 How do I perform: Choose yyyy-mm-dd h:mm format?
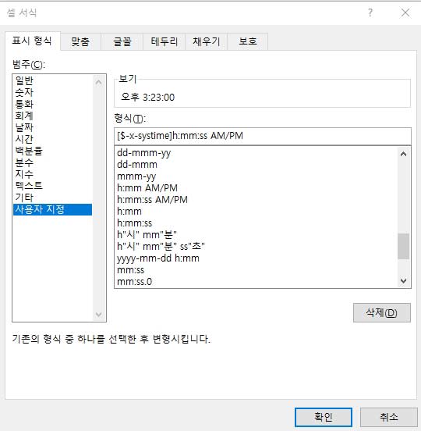(x=256, y=258)
